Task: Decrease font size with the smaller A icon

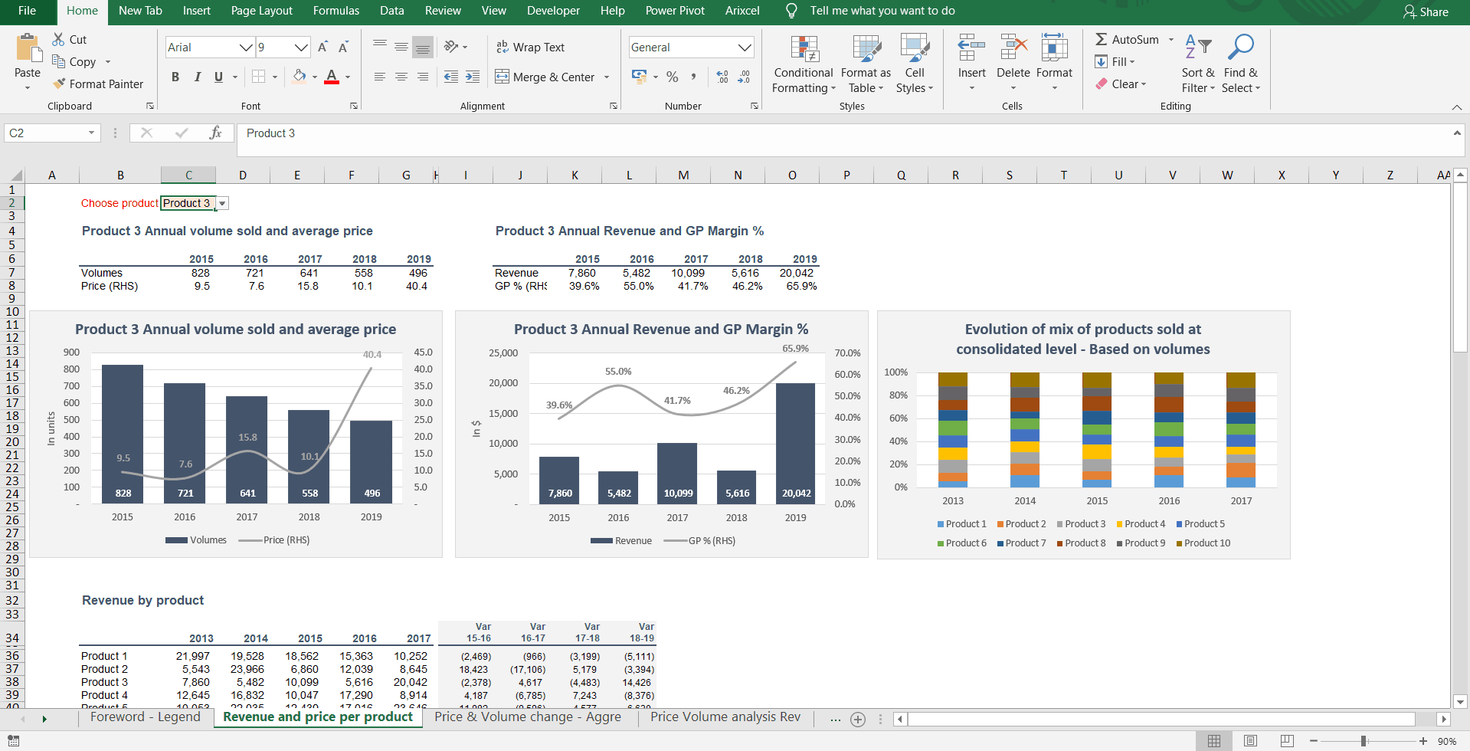Action: point(343,48)
